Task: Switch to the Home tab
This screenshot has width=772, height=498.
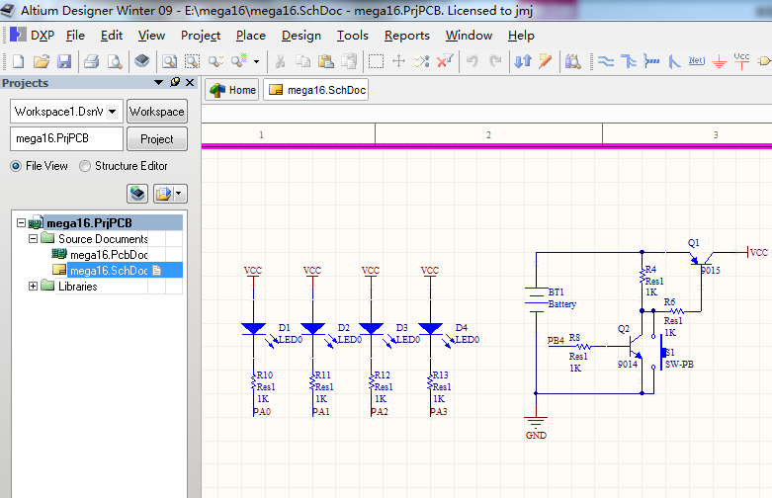Action: click(x=232, y=90)
